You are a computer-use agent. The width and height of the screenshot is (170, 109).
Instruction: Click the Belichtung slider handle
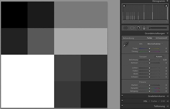149,60
